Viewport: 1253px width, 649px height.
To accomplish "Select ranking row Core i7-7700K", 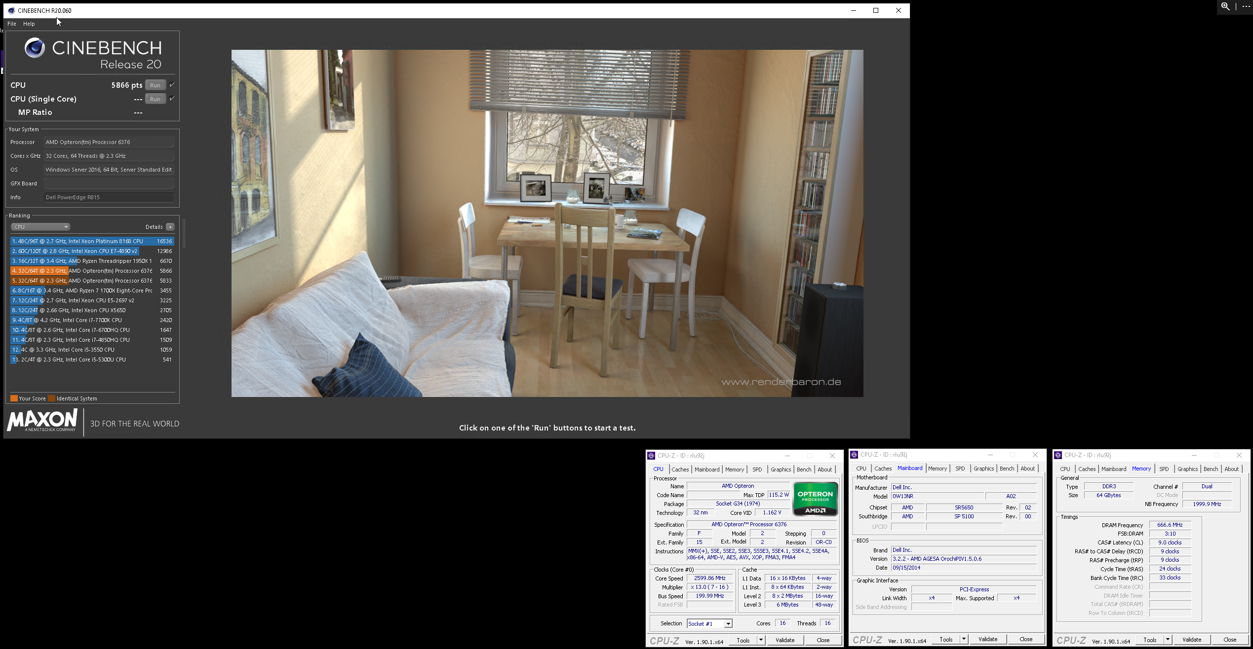I will pos(92,320).
